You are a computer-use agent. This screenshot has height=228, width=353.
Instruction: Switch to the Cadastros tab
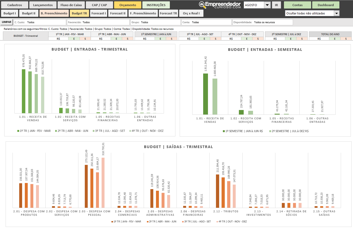[x=15, y=5]
